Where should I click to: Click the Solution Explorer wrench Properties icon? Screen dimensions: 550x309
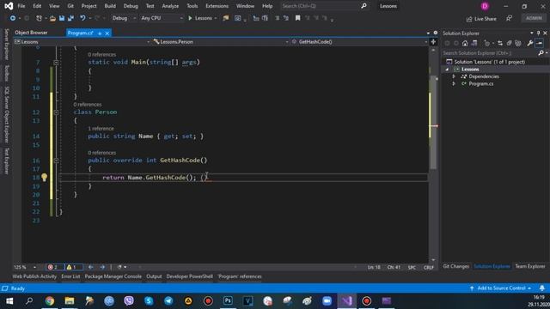point(530,44)
